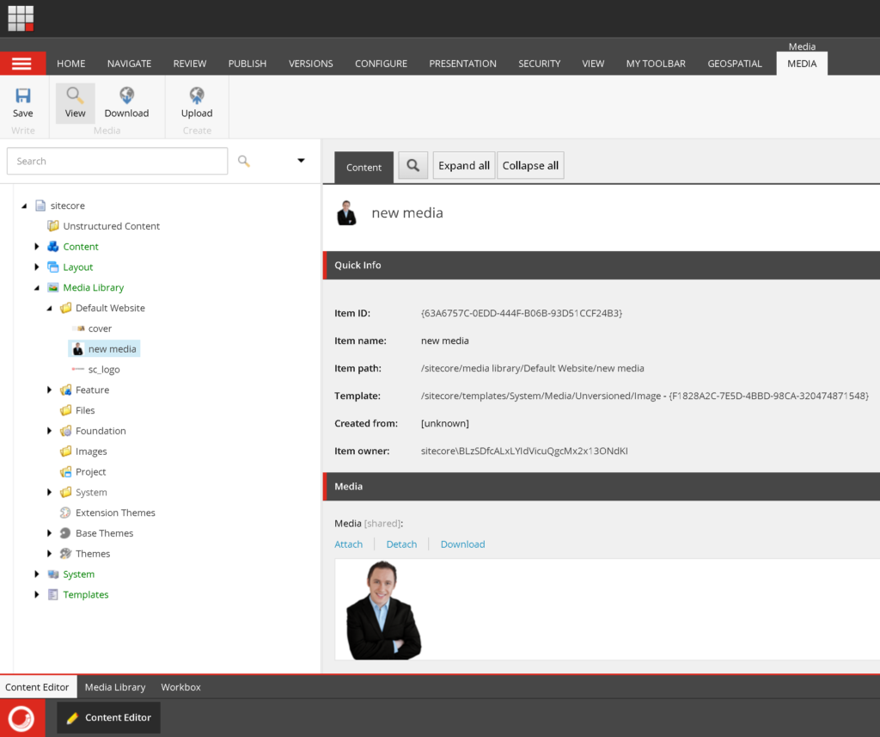Click the Expand all button
The height and width of the screenshot is (737, 880).
(x=463, y=164)
